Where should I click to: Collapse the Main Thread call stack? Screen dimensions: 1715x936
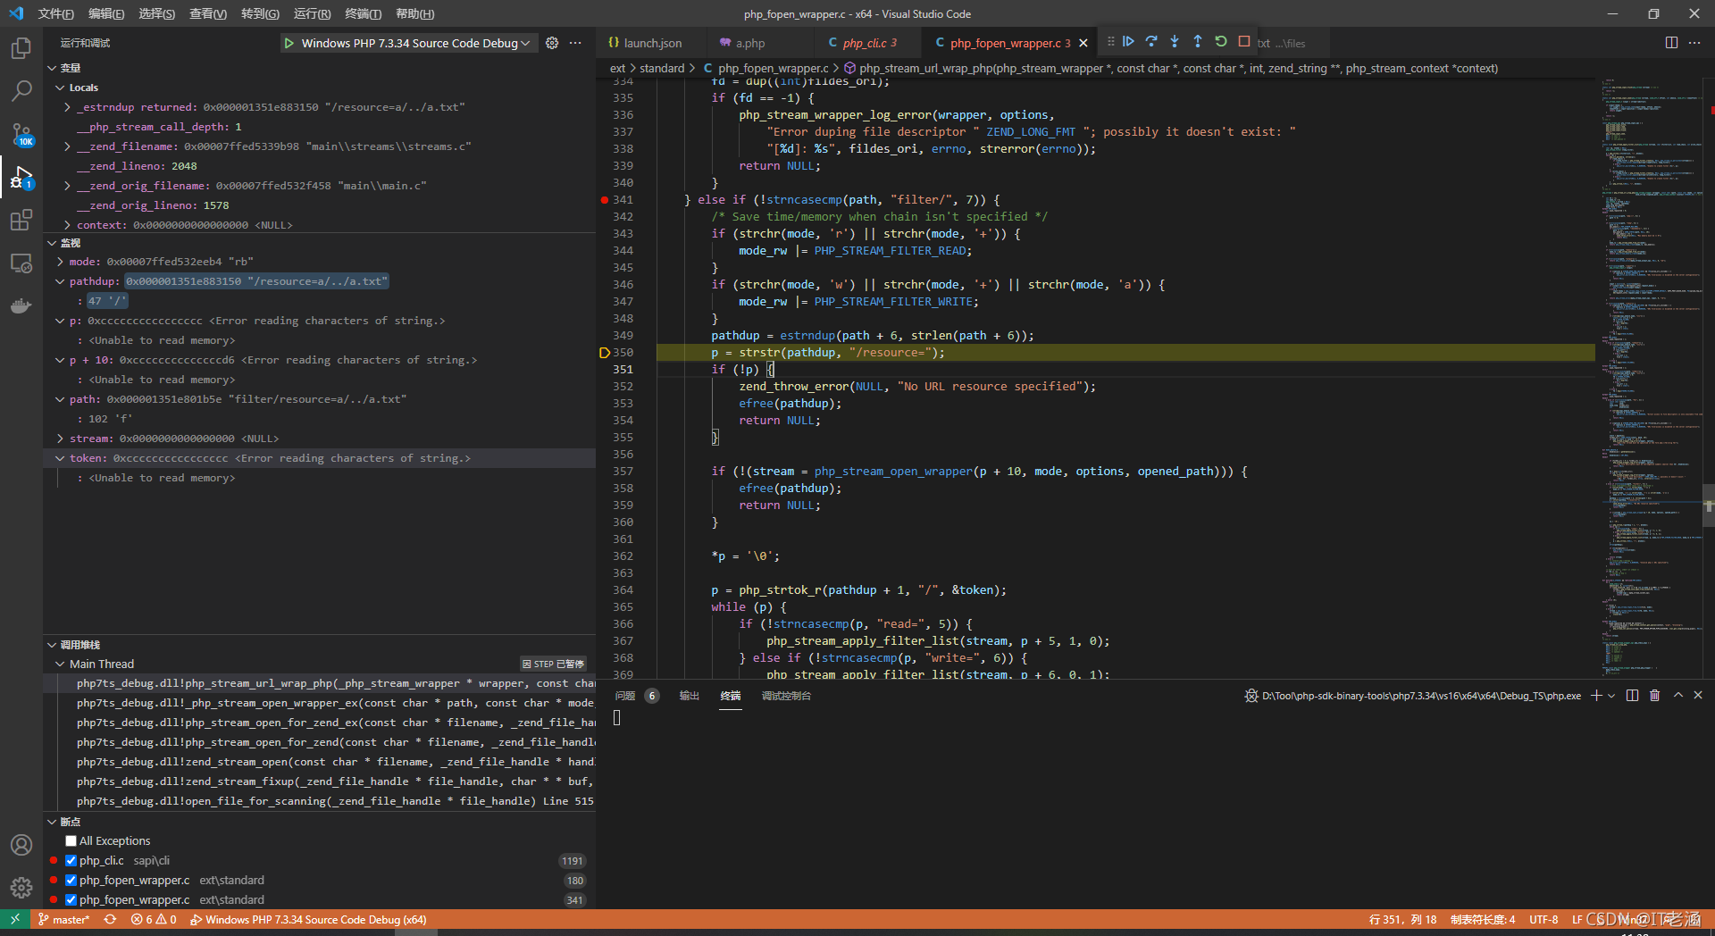pyautogui.click(x=60, y=664)
